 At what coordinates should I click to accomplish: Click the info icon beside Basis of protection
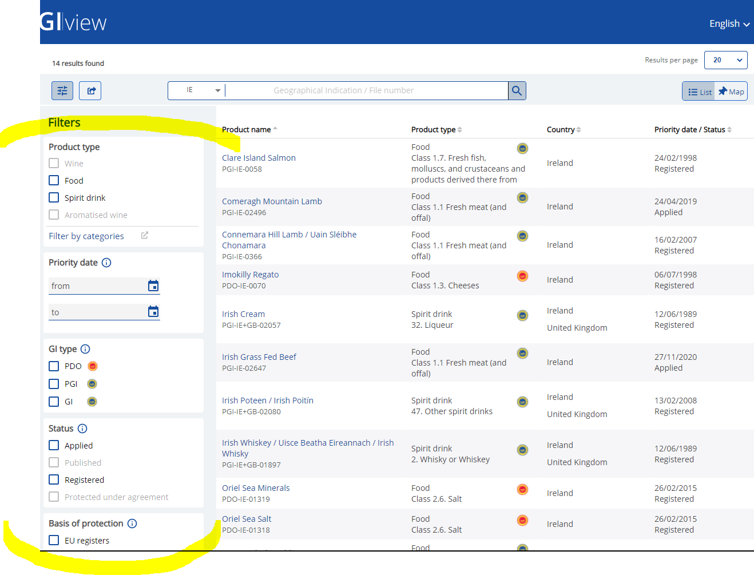[132, 524]
